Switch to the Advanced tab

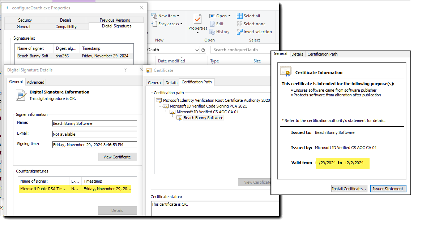click(x=36, y=82)
